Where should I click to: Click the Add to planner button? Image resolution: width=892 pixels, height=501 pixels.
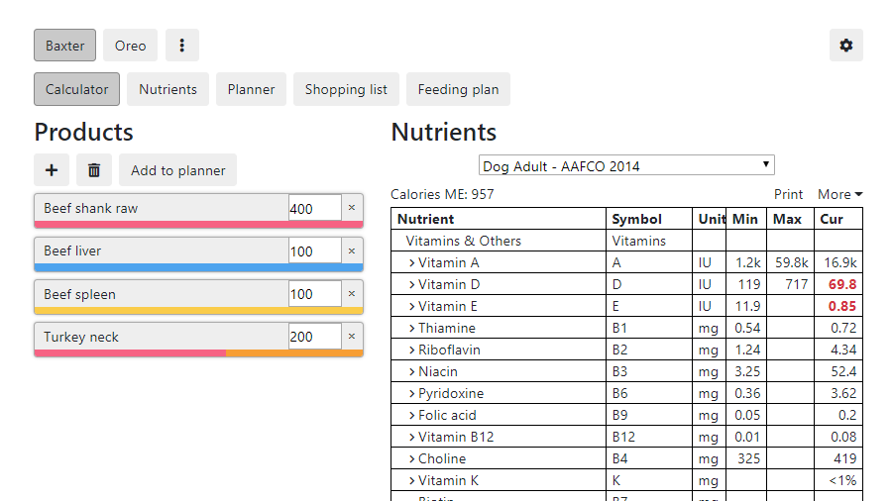point(177,170)
